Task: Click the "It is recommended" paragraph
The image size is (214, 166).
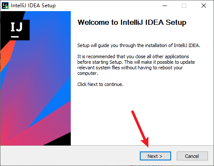Action: 136,65
